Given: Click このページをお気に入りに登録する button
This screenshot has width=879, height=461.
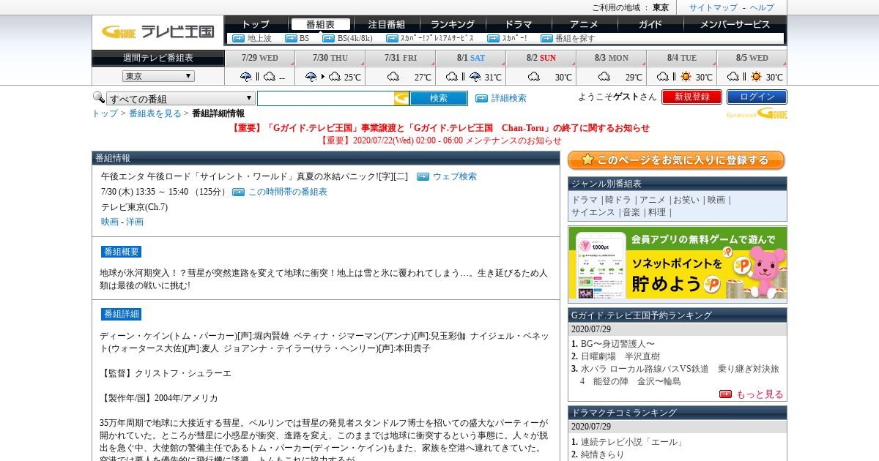Looking at the screenshot, I should (x=676, y=160).
